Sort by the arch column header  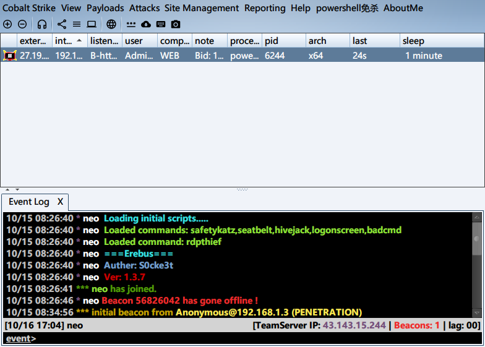[x=328, y=41]
